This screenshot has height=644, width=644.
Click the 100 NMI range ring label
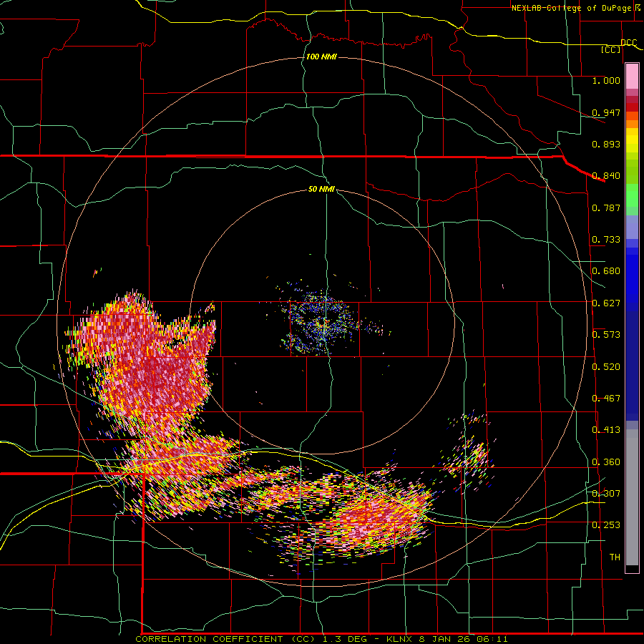[x=321, y=57]
